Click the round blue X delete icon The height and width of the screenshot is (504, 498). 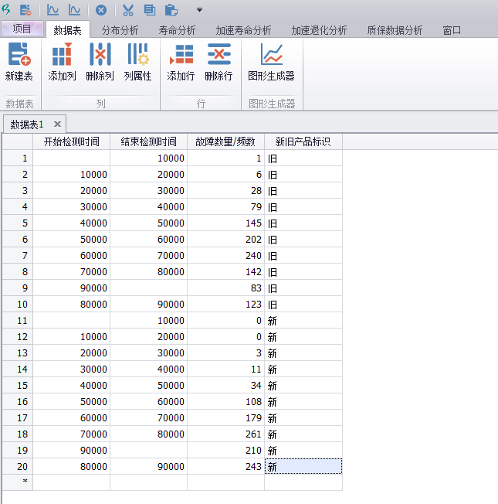point(101,10)
